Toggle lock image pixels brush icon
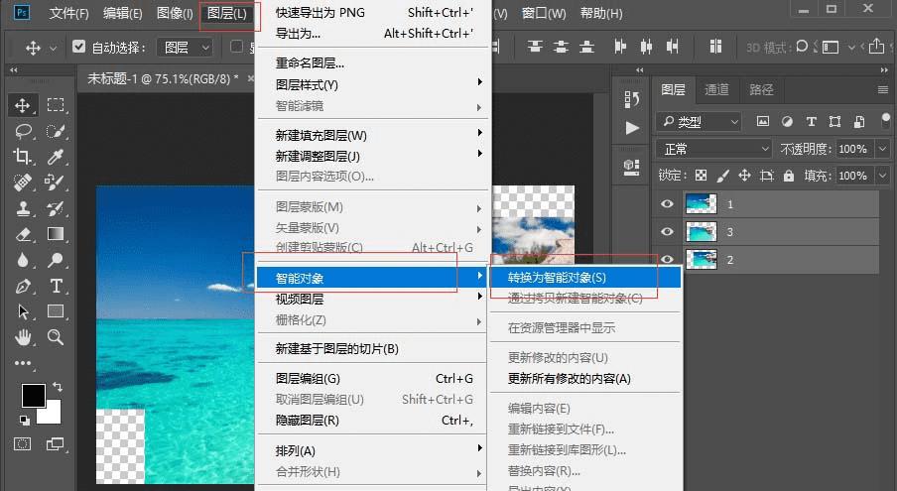 tap(722, 176)
